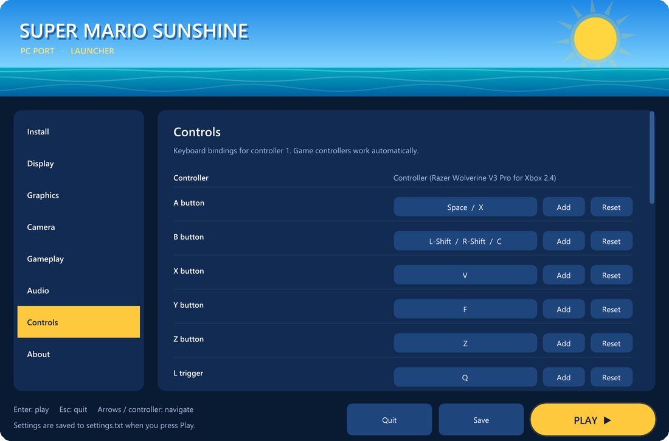This screenshot has width=669, height=441.
Task: Reset the L trigger binding
Action: point(611,377)
